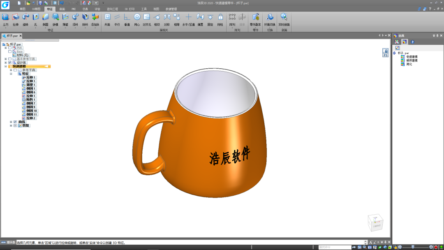Viewport: 444px width, 250px height.
Task: Click the view lock F3 icon in viewport
Action: 385,53
